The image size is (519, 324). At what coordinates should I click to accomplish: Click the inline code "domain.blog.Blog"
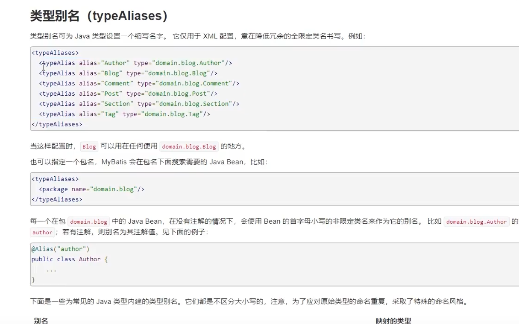pyautogui.click(x=189, y=147)
